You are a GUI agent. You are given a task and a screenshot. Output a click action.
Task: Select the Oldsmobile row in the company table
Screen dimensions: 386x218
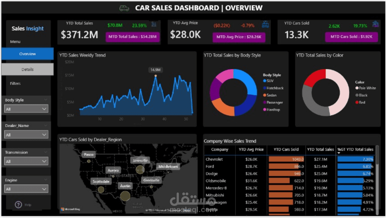click(x=289, y=181)
